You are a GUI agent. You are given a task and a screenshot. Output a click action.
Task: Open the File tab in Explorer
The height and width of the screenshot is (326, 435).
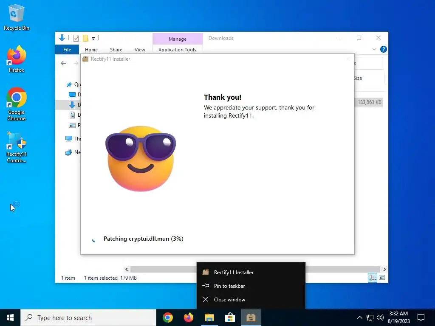click(x=67, y=50)
